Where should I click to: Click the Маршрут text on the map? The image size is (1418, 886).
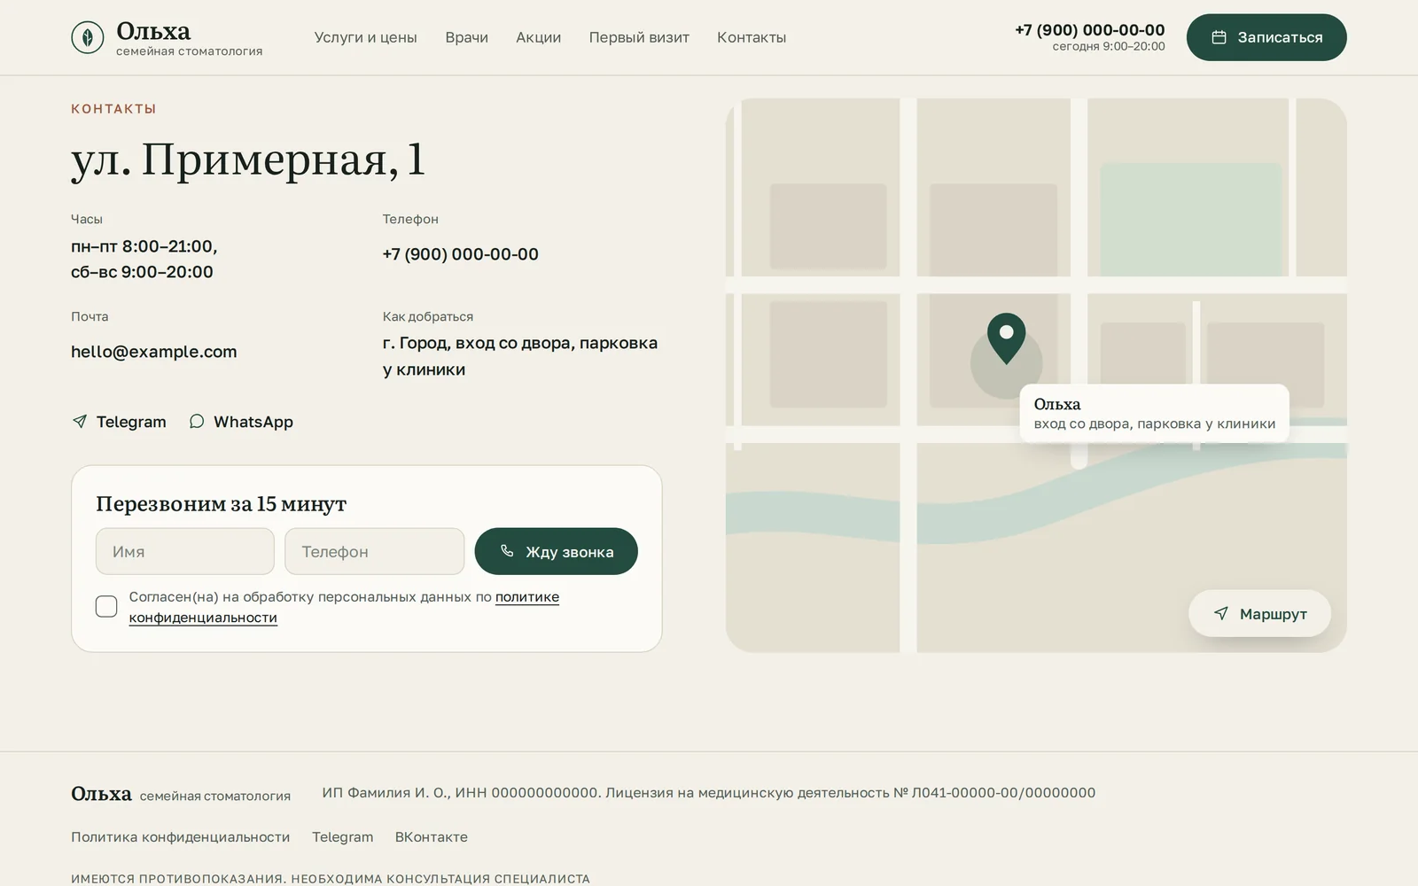1274,614
